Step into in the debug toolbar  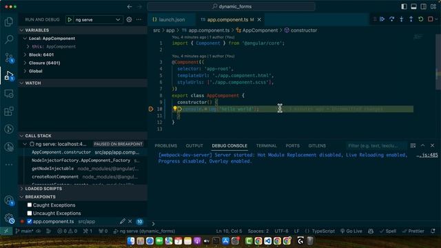pyautogui.click(x=401, y=19)
